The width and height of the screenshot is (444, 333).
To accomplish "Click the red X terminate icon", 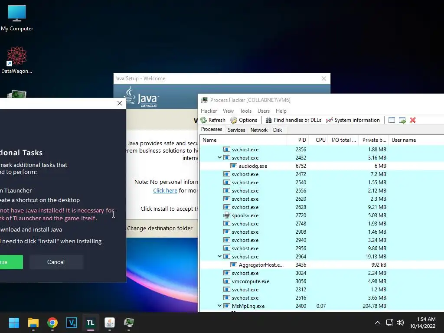I will (x=413, y=120).
